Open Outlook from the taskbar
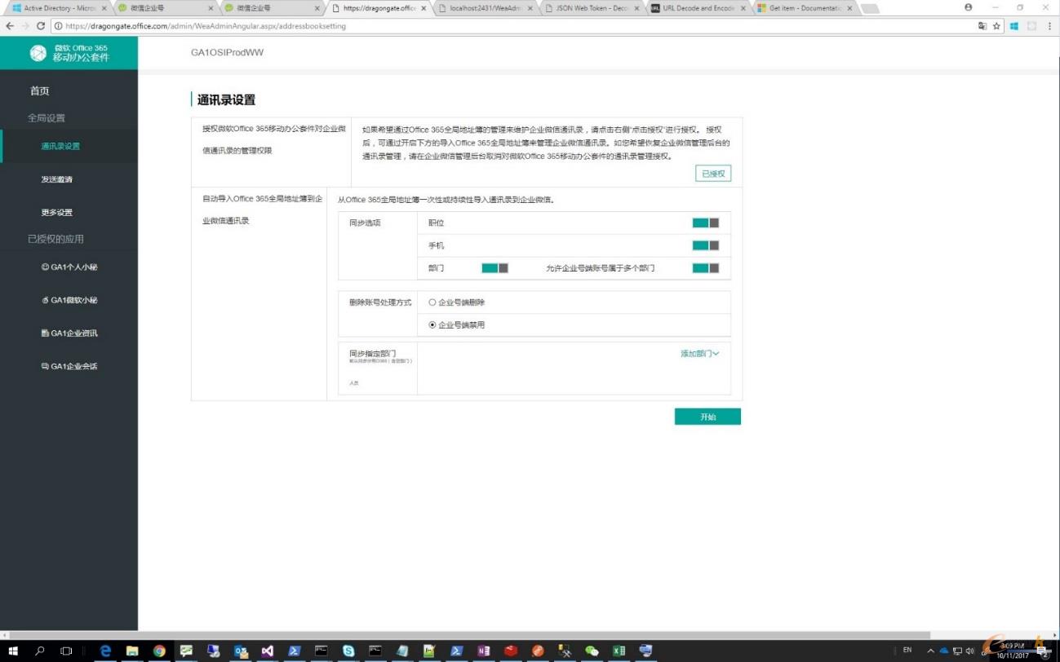Screen dimensions: 1060x662 pos(241,651)
